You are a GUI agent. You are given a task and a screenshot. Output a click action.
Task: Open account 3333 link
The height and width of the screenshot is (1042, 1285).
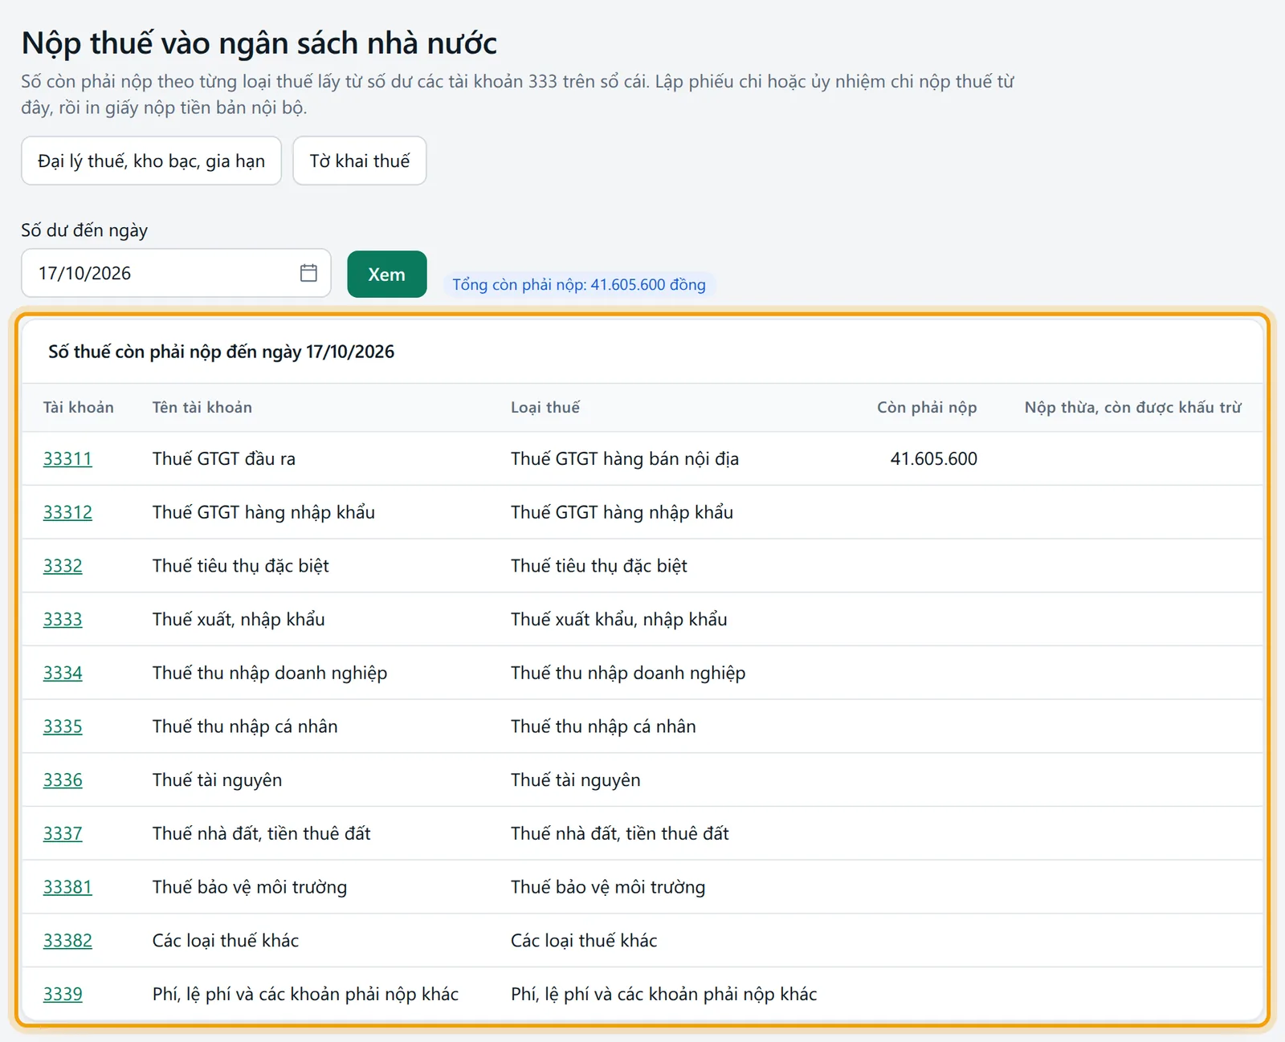[x=63, y=619]
